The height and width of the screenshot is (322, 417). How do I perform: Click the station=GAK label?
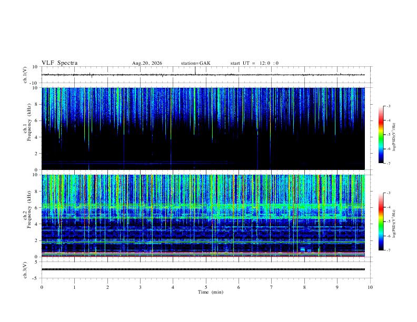[x=195, y=63]
